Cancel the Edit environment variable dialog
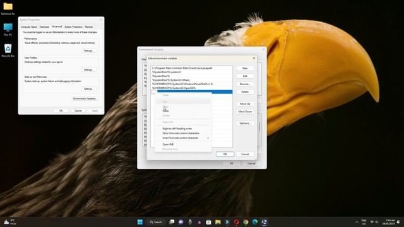Screen dimensions: 404x227 click(x=245, y=154)
